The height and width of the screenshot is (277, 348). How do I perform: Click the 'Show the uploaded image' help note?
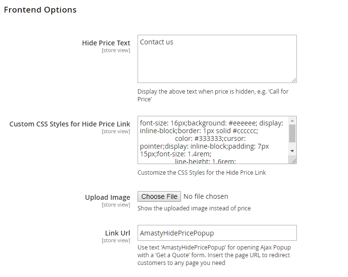[194, 208]
